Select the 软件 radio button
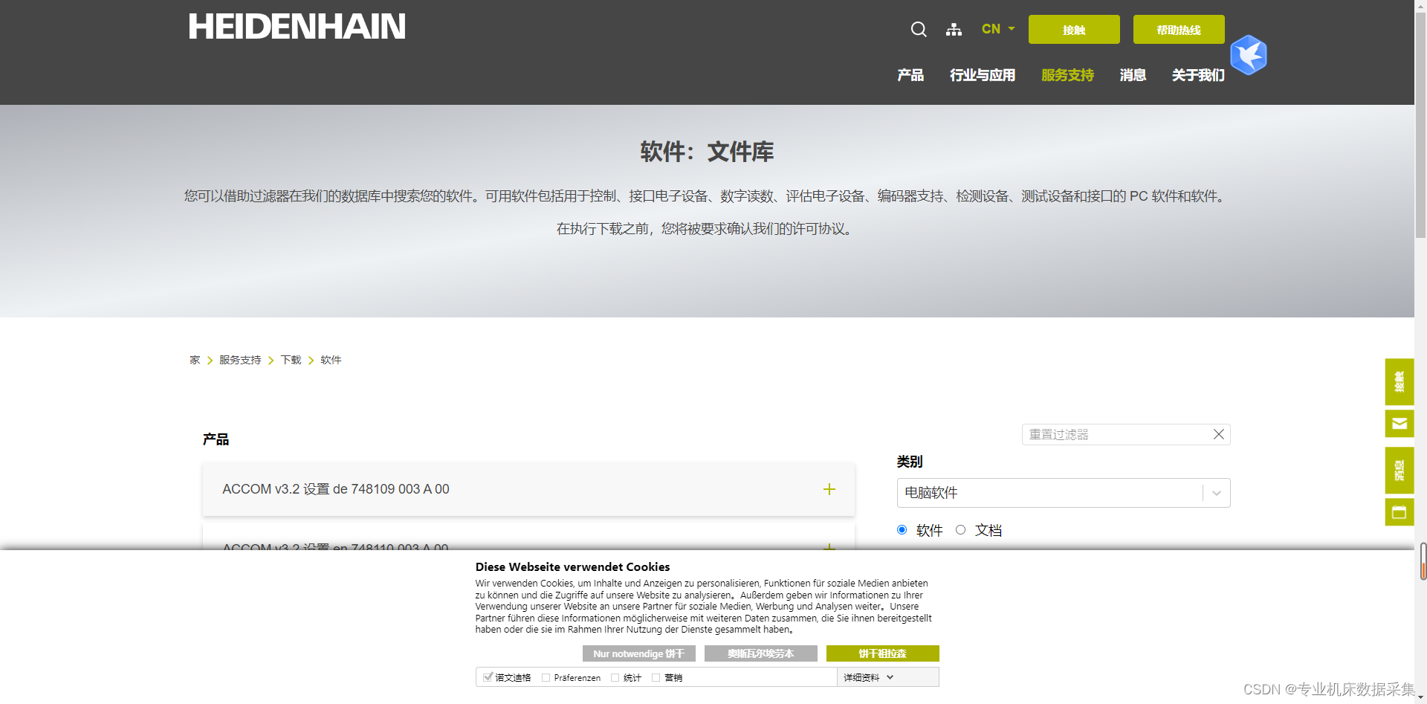 click(x=902, y=530)
